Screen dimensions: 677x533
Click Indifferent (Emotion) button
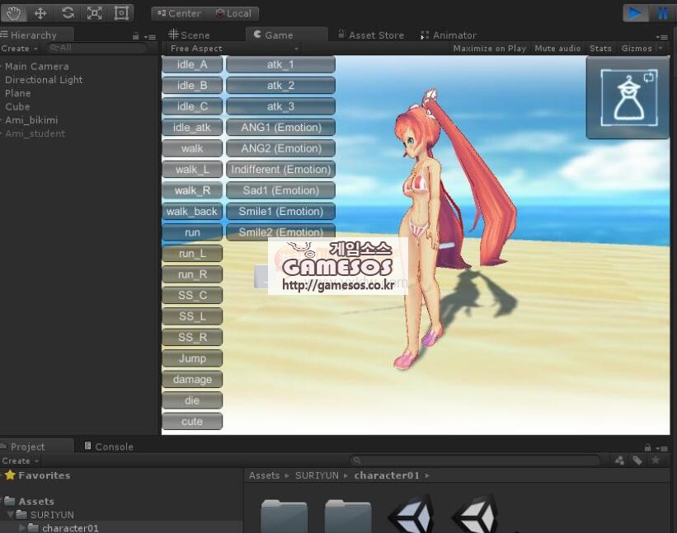[x=280, y=170]
